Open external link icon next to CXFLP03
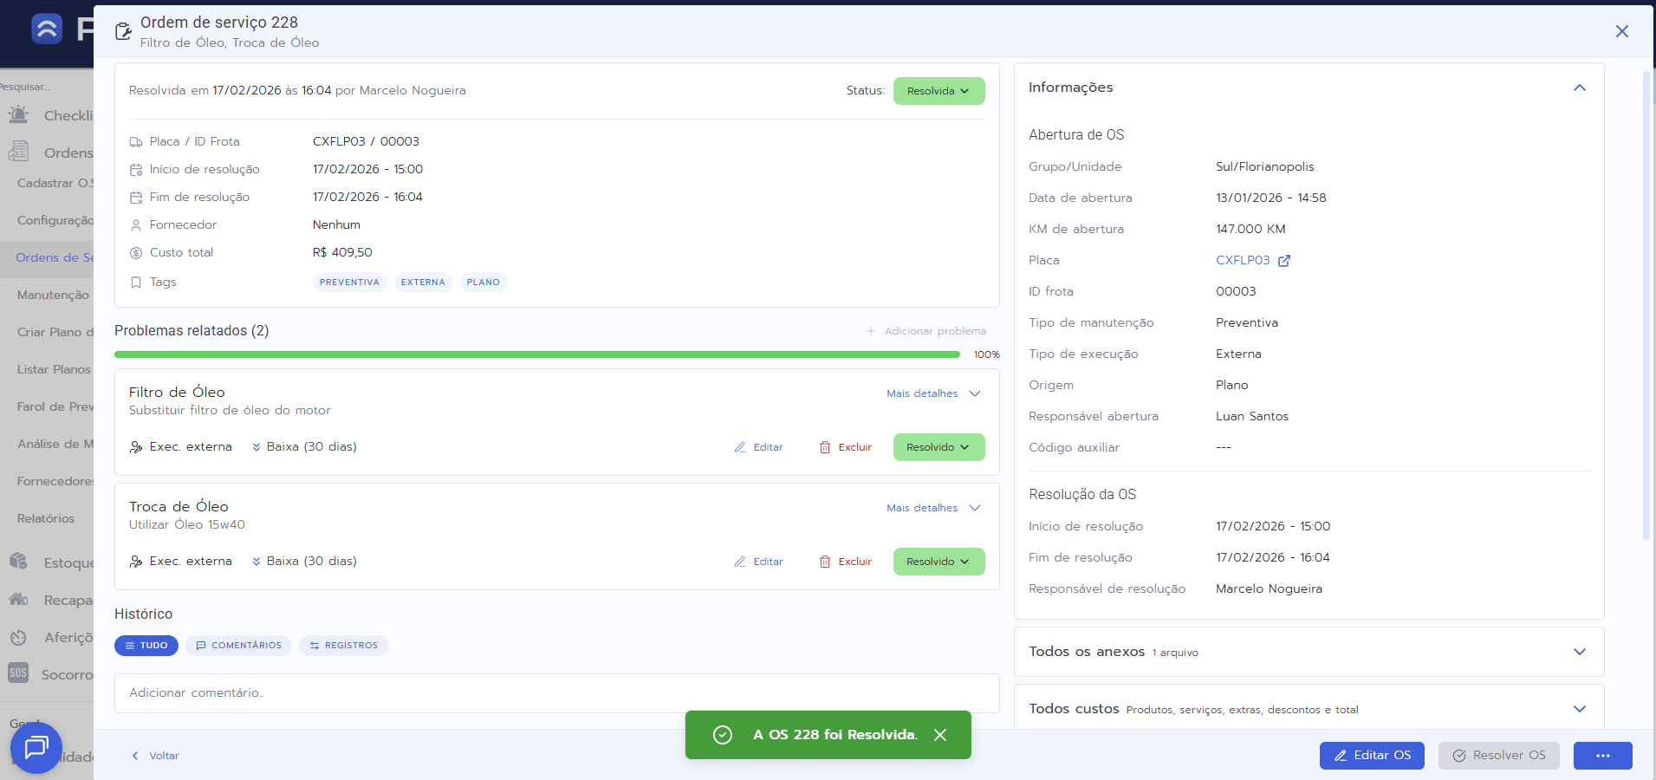This screenshot has width=1656, height=780. click(x=1284, y=261)
